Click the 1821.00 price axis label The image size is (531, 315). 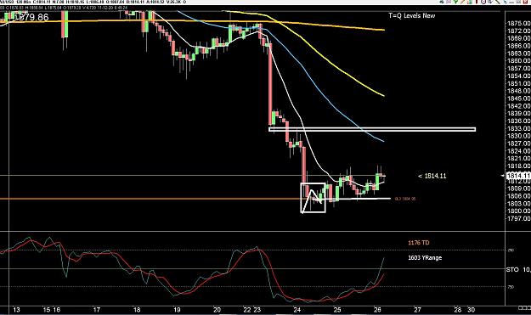519,159
